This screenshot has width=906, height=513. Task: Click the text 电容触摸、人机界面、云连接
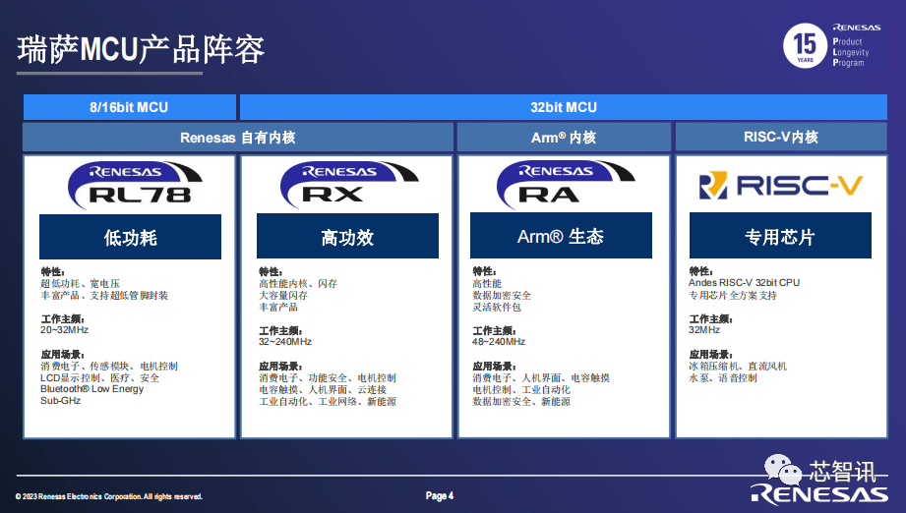323,389
